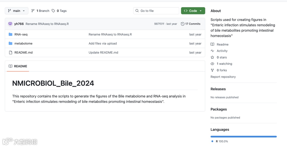Click the RNA-seq folder icon
Screen dimensions: 287x147
click(11, 34)
